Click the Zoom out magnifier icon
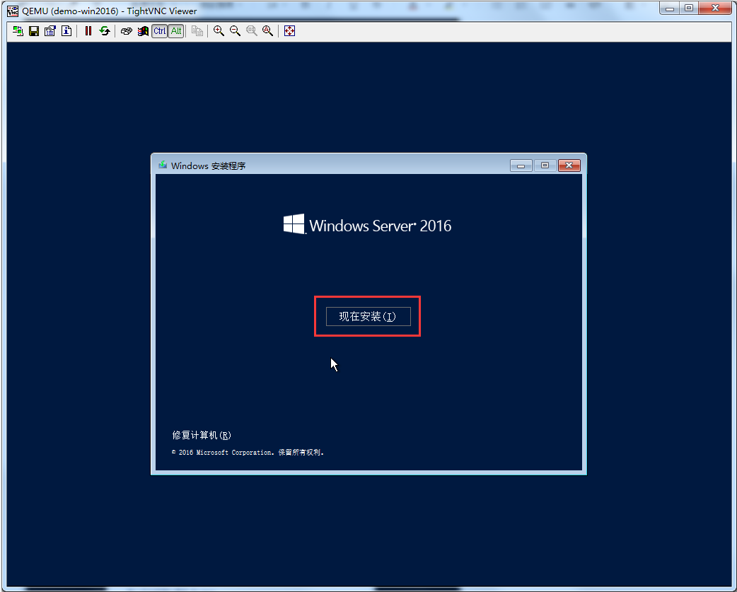The image size is (737, 592). coord(235,31)
